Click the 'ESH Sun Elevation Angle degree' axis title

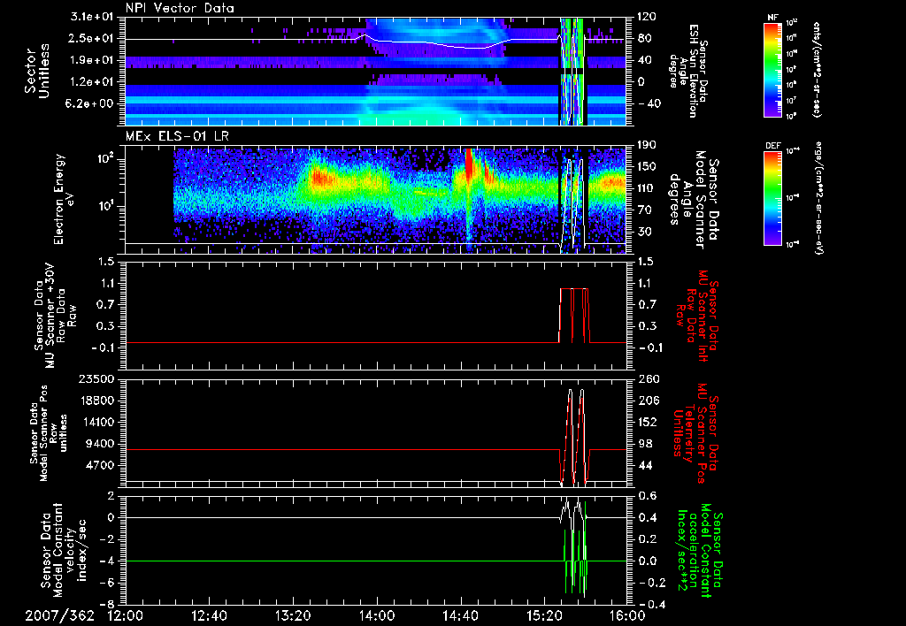(687, 71)
